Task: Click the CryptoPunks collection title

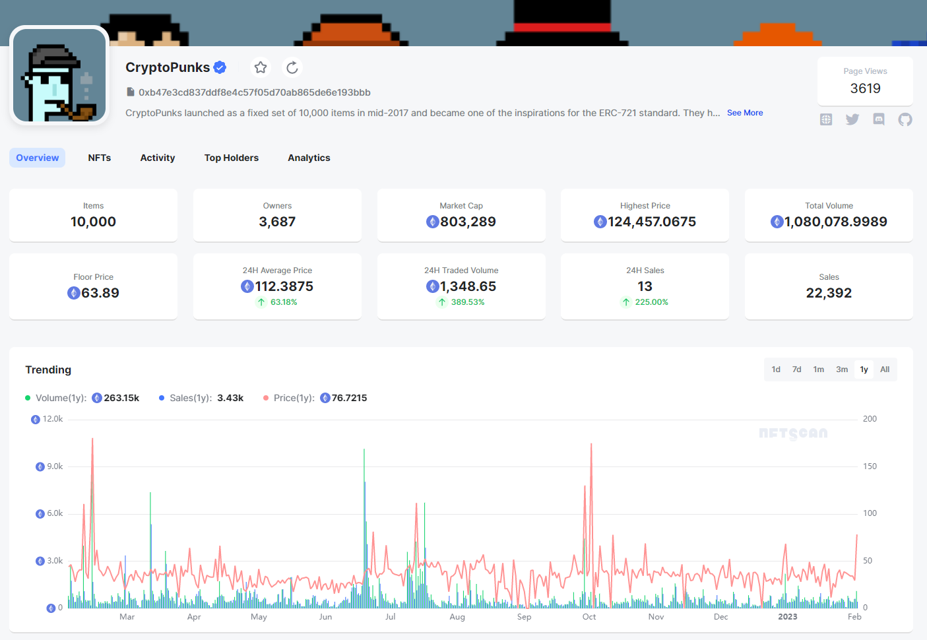Action: tap(168, 67)
